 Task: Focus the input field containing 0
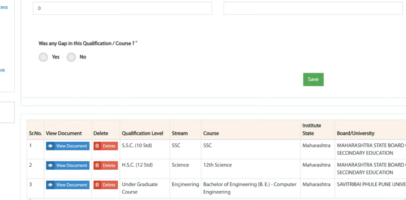click(122, 8)
